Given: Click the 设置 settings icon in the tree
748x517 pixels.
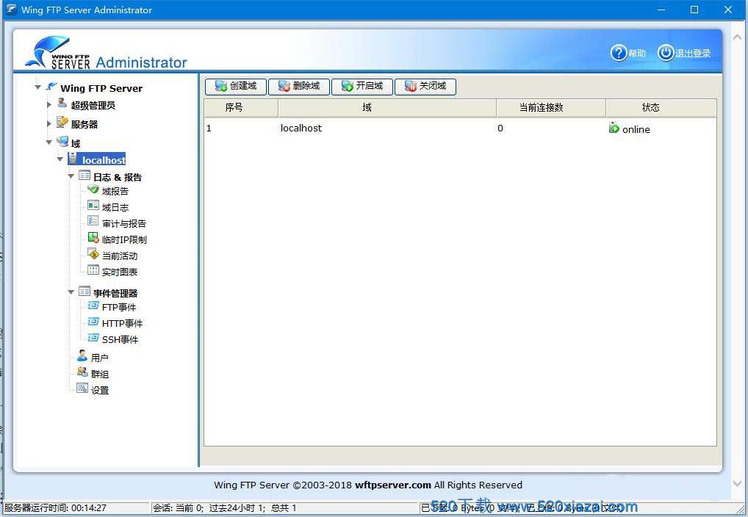Looking at the screenshot, I should [82, 389].
